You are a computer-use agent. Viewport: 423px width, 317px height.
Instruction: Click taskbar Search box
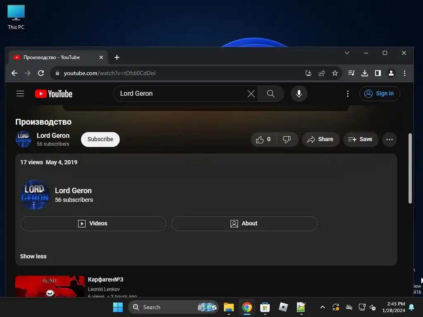pos(173,307)
